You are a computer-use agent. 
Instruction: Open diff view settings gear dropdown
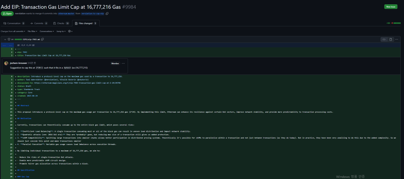pyautogui.click(x=70, y=31)
